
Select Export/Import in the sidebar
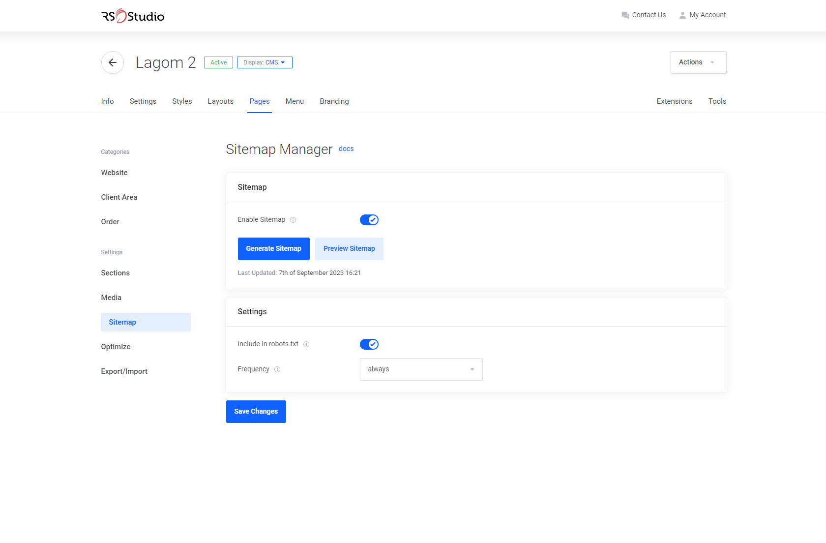124,371
